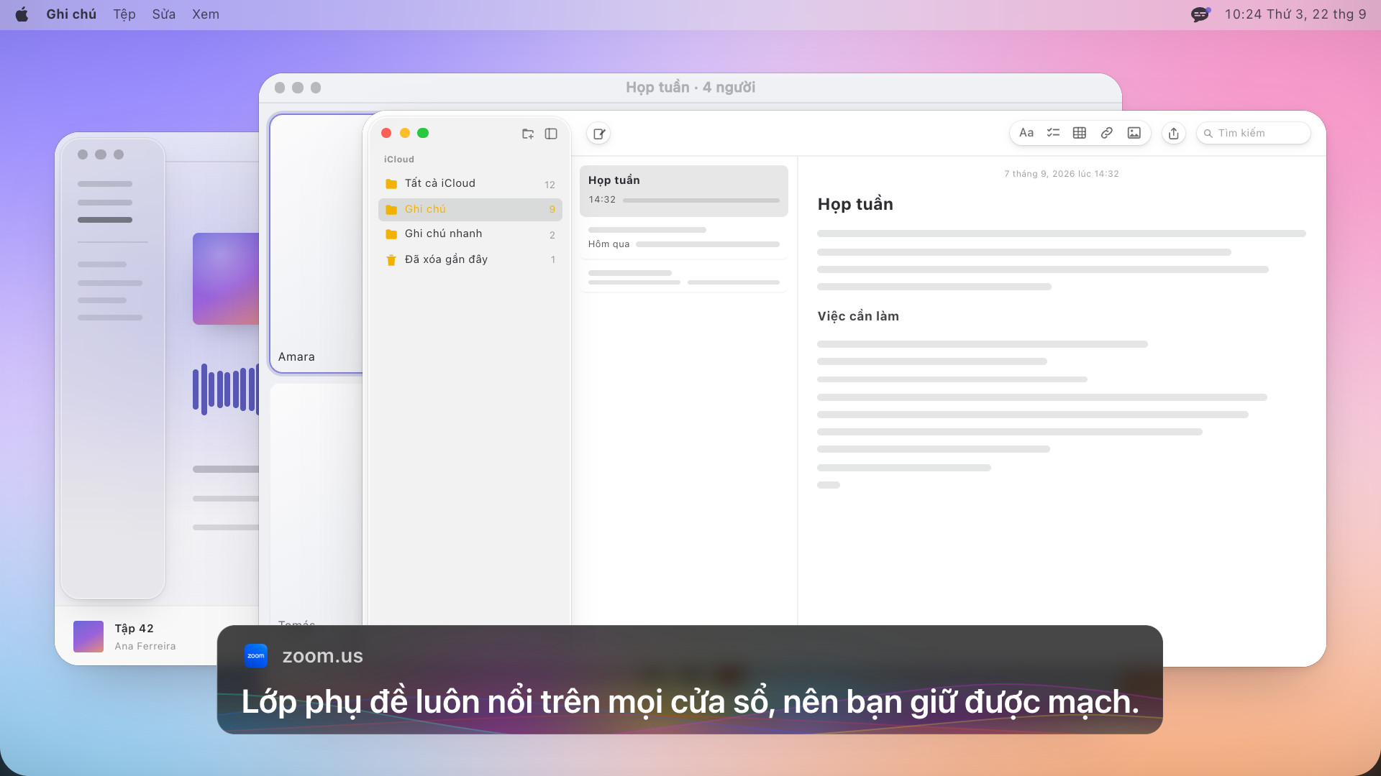Click the Họp tuần · 4 người window title

tap(690, 88)
